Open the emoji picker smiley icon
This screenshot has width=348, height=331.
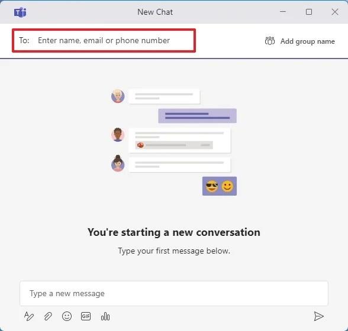tap(67, 316)
